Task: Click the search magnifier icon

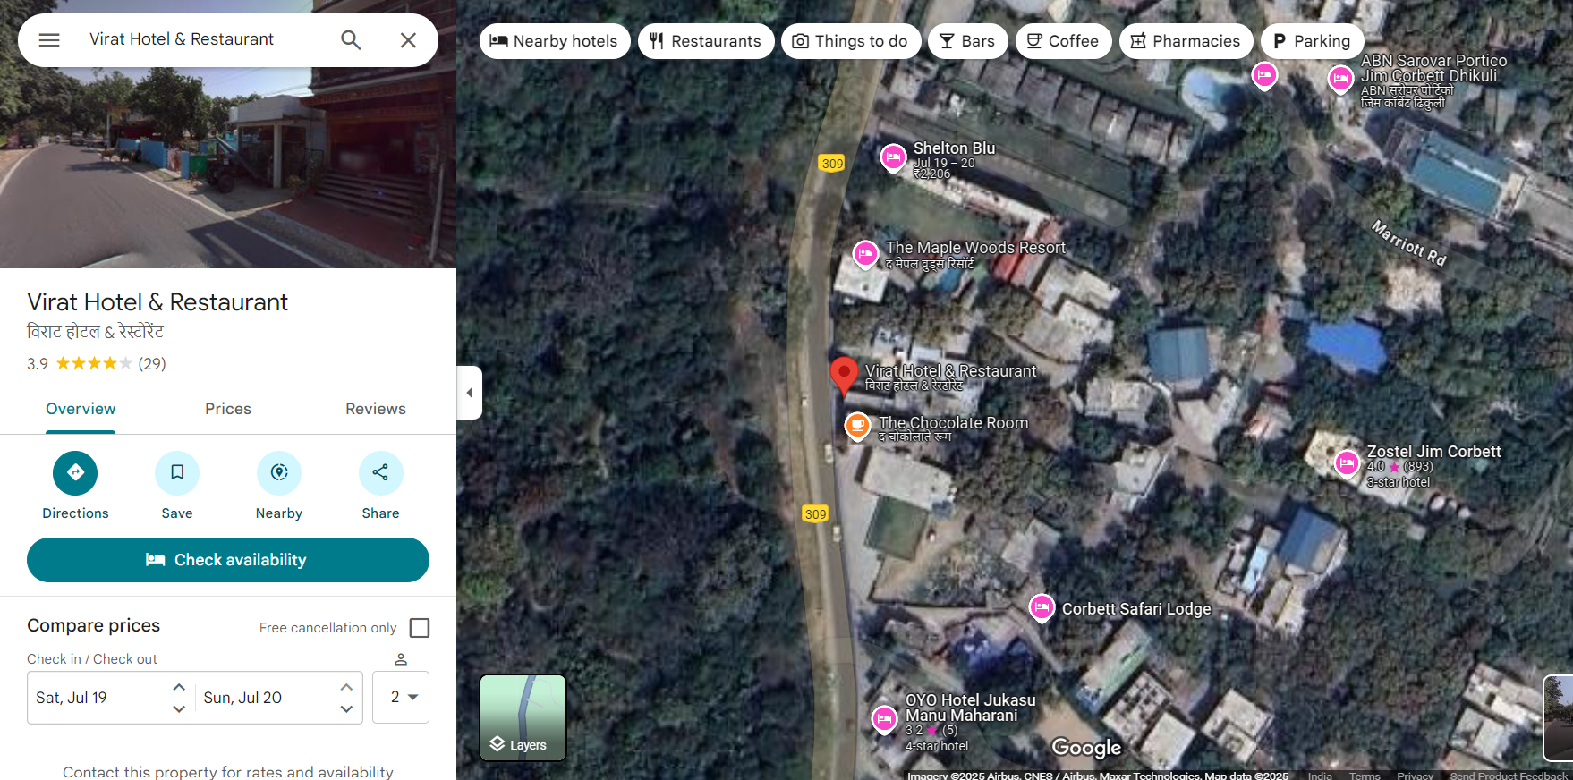Action: point(351,40)
